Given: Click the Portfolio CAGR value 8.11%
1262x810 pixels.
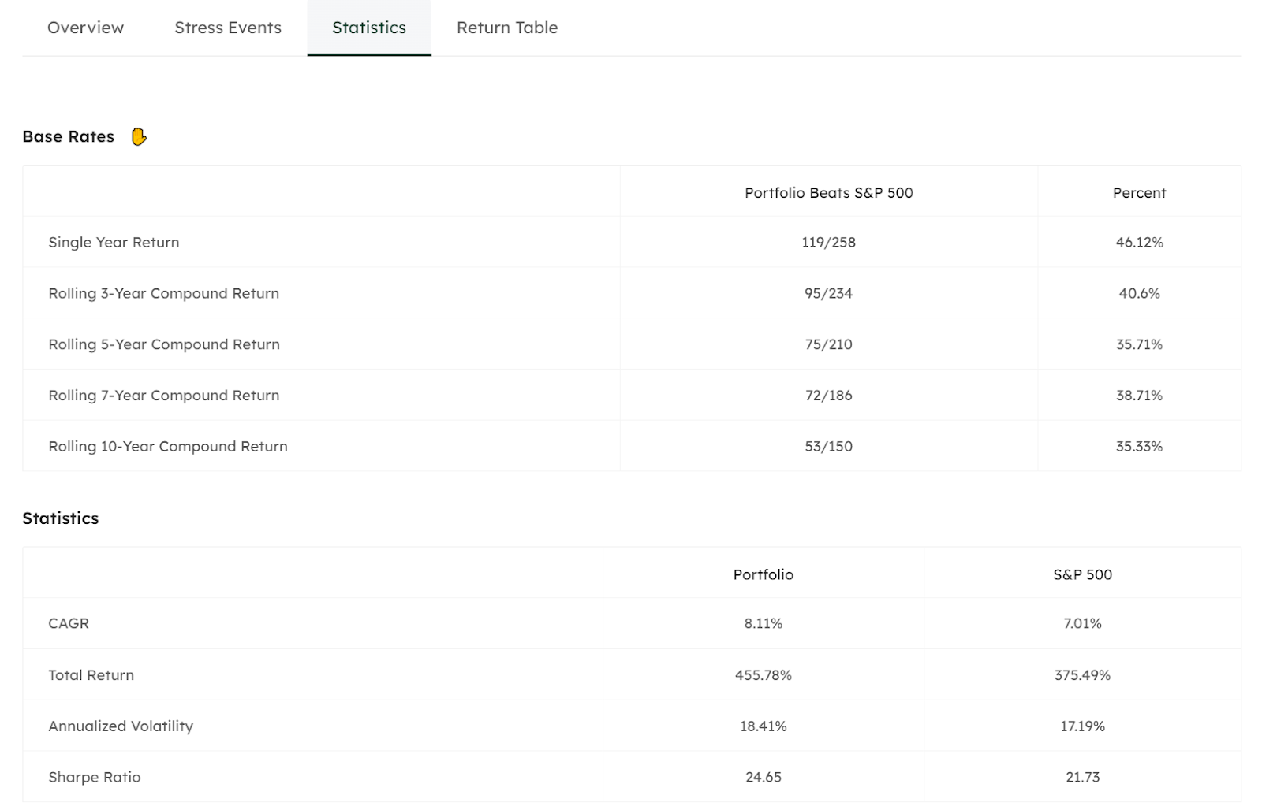Looking at the screenshot, I should coord(764,623).
